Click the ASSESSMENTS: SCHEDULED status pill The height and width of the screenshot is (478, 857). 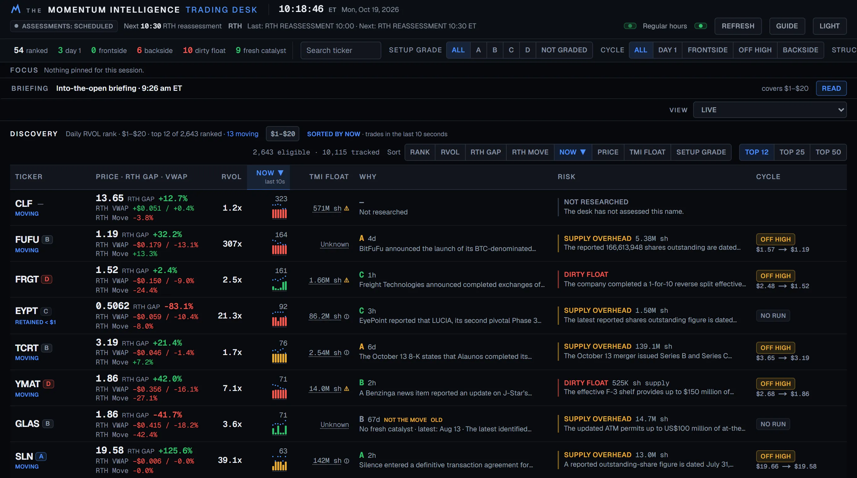[x=64, y=26]
